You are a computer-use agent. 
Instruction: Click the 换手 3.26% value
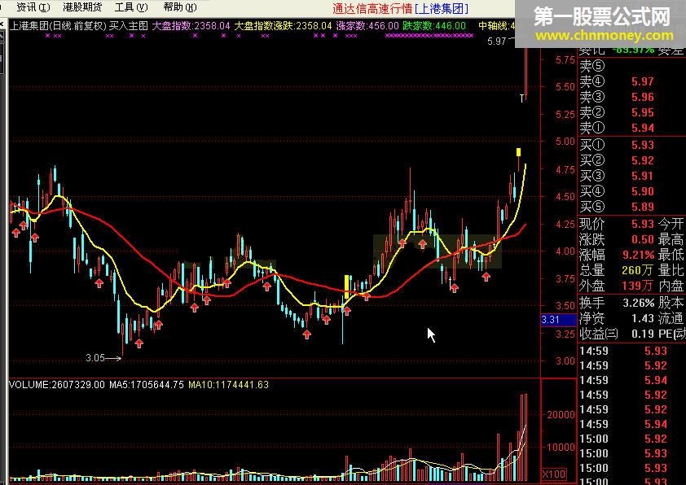(x=639, y=303)
